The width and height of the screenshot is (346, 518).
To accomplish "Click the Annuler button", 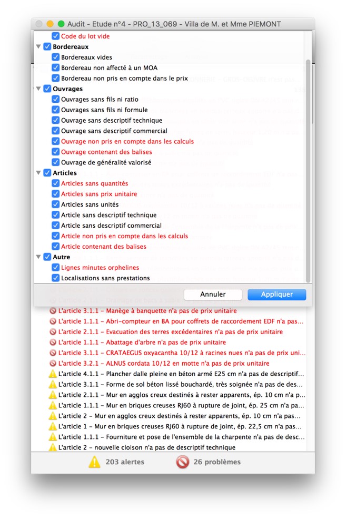I will [213, 295].
